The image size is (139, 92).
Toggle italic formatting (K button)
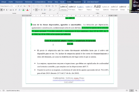pyautogui.click(x=4, y=10)
